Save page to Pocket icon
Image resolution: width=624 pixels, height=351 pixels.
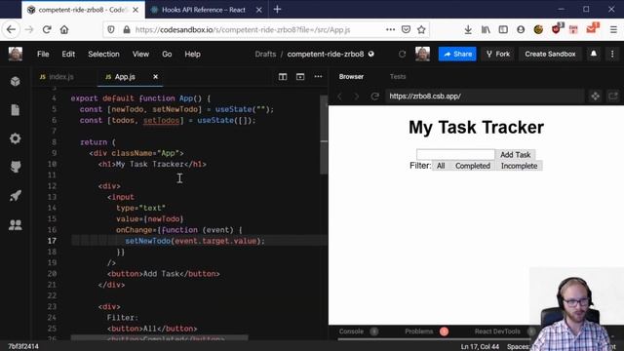click(x=406, y=29)
